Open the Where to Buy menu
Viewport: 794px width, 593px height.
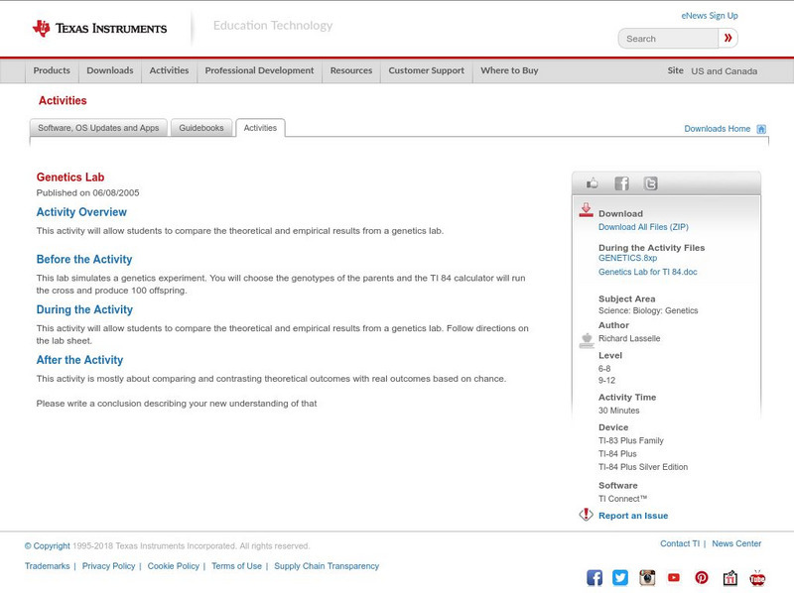click(x=508, y=70)
